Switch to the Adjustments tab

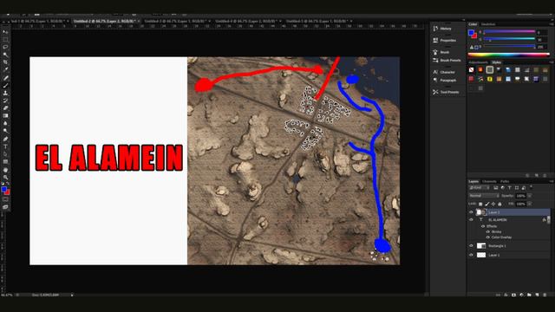(x=478, y=62)
